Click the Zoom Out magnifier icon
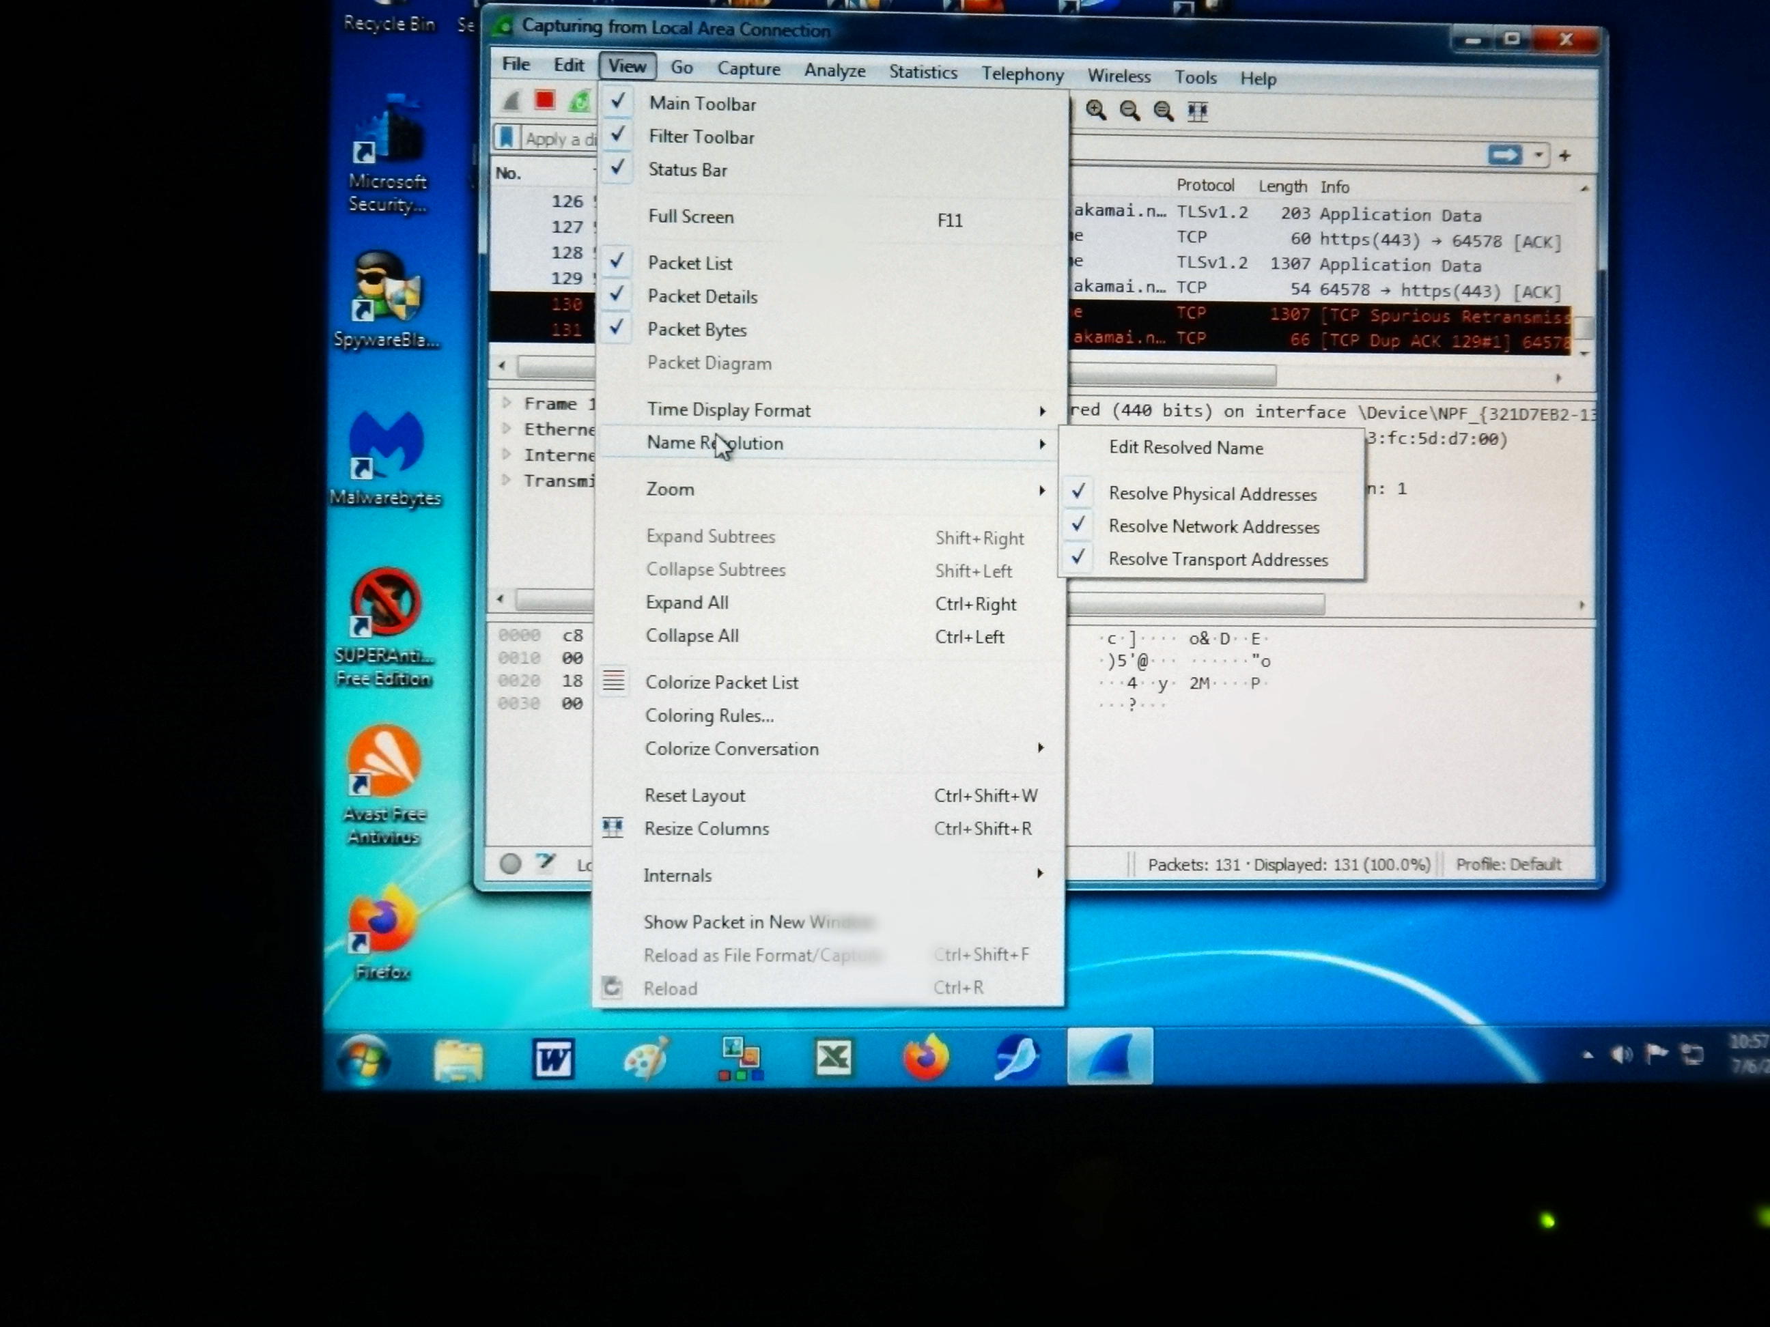Screen dimensions: 1770x1327 point(1130,111)
